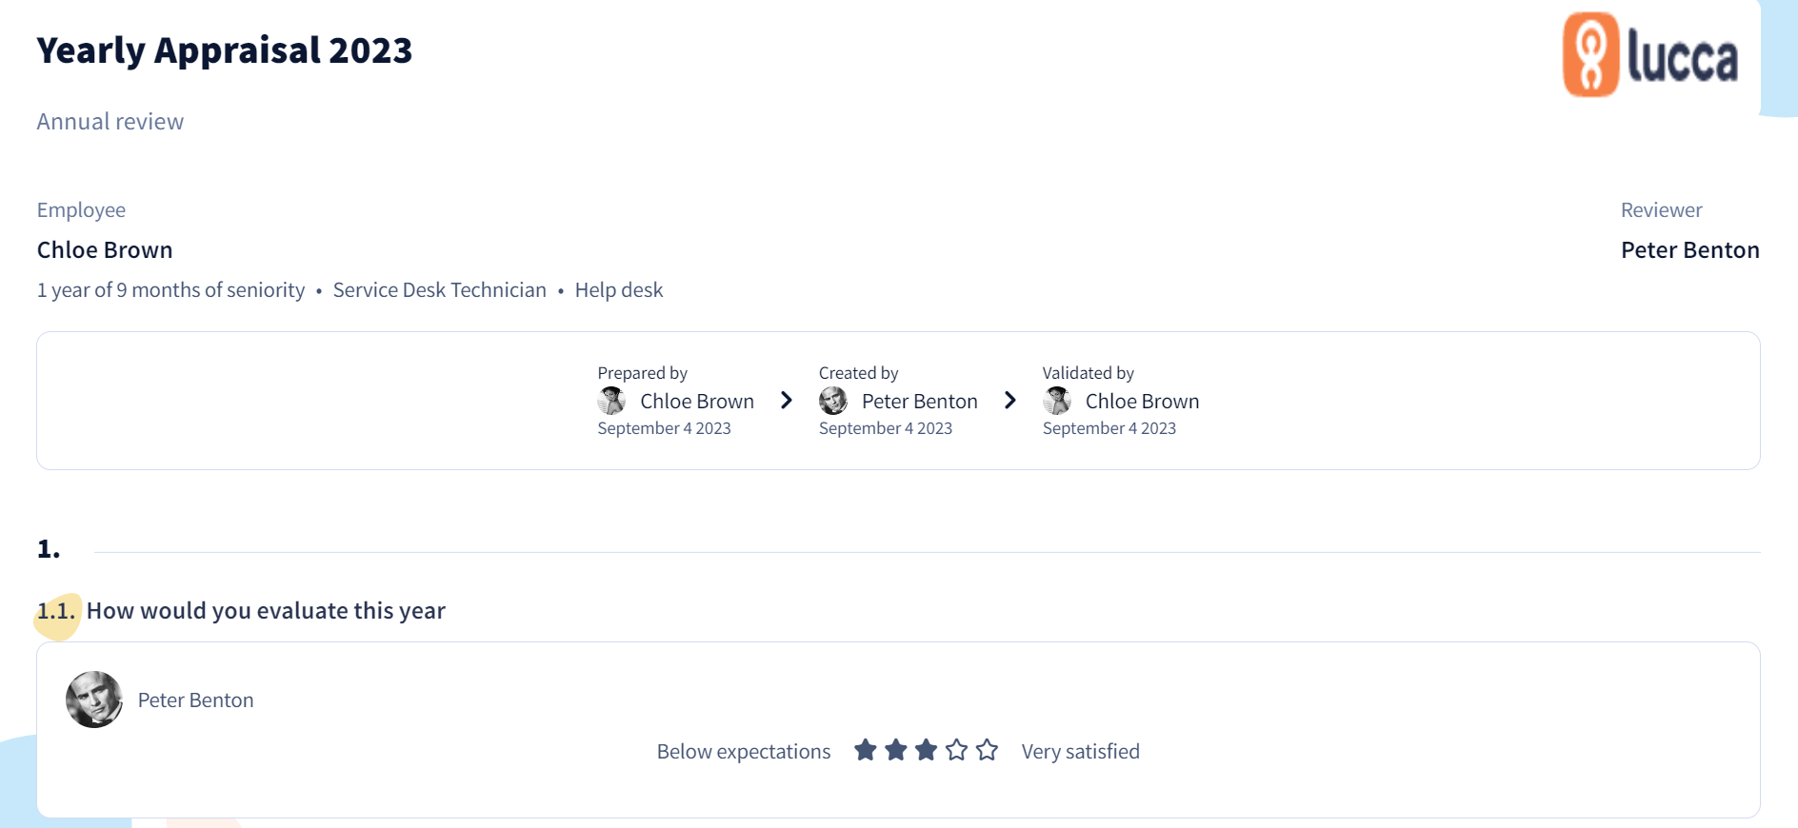Click the Service Desk Technician text

point(440,290)
